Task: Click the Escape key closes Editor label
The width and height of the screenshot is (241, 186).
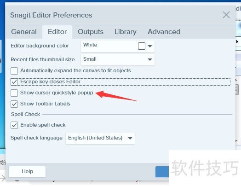Action: [x=50, y=81]
